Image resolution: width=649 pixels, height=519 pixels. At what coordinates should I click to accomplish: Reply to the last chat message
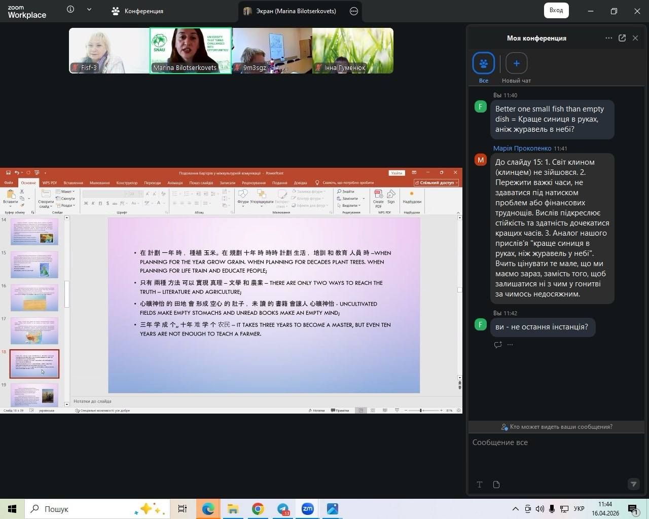[x=498, y=345]
